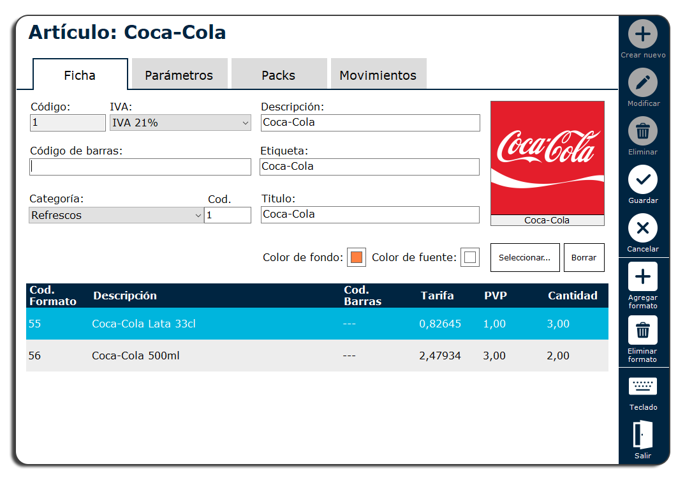Add a format with Agregar formato
This screenshot has width=685, height=480.
tap(643, 277)
